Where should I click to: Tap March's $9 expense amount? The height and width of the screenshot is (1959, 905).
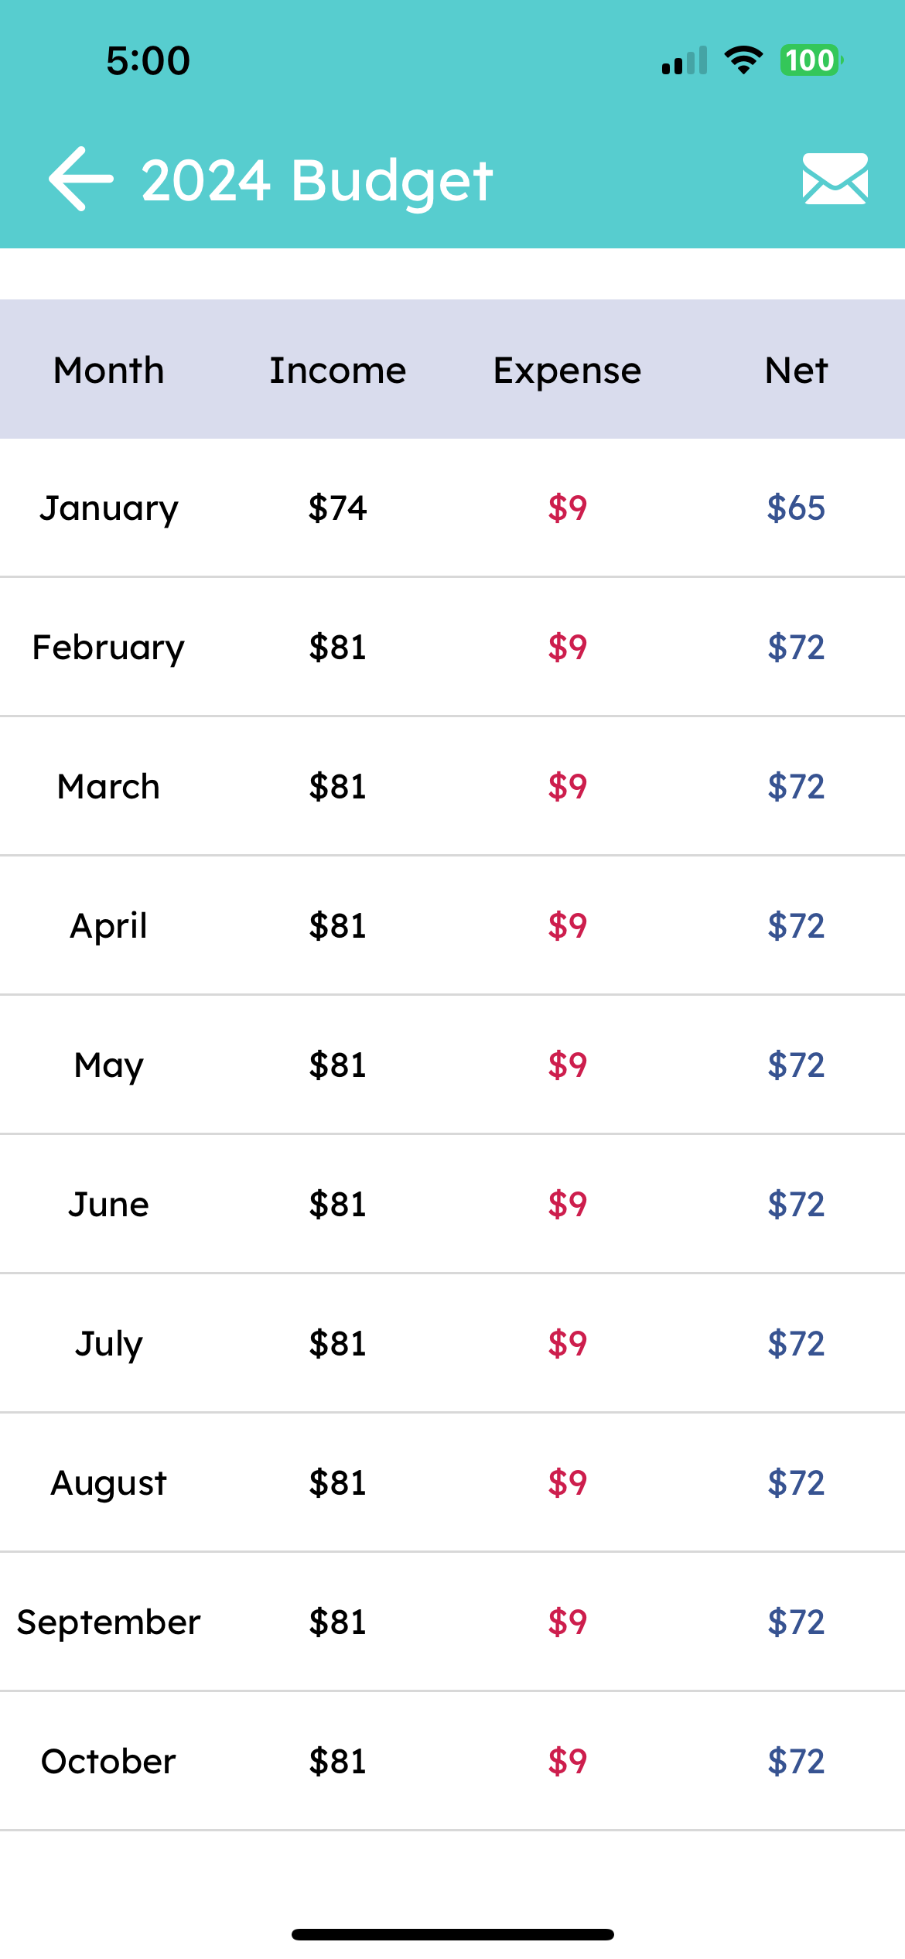click(x=567, y=787)
